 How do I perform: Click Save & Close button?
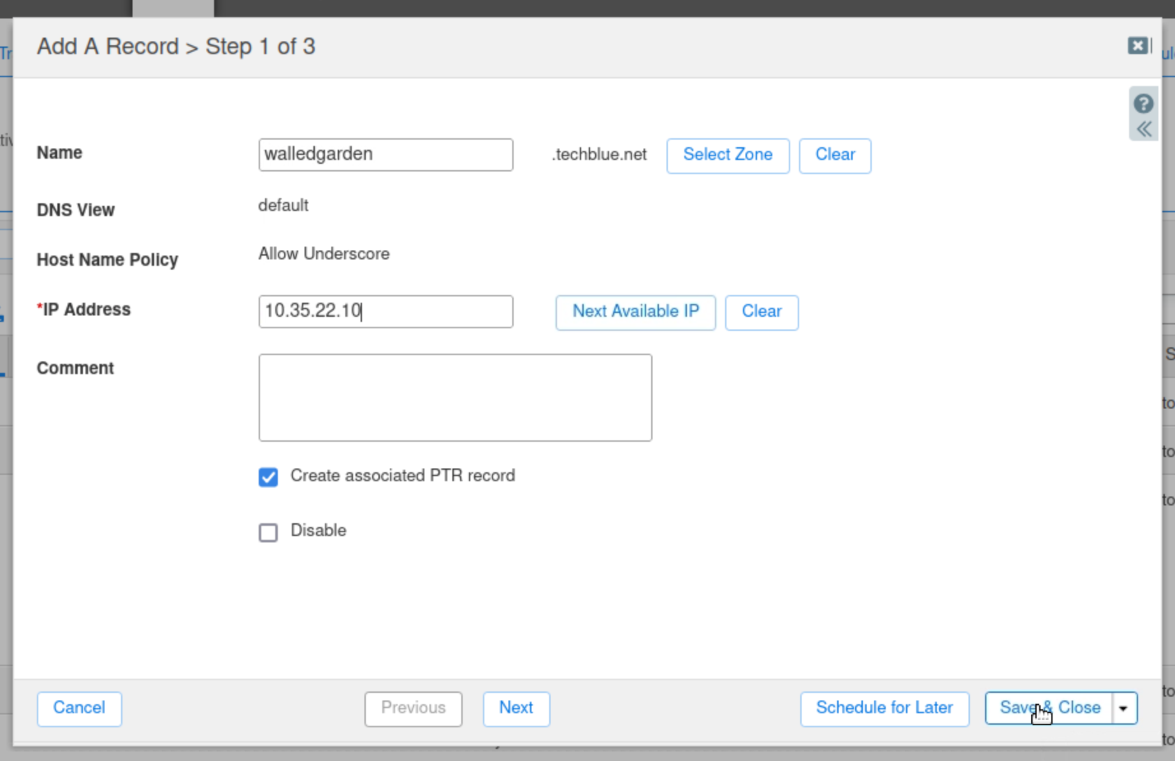[x=1049, y=709]
